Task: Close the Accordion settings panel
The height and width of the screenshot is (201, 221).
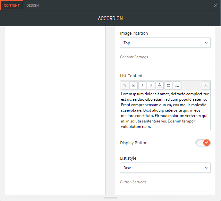Action: pos(216,5)
